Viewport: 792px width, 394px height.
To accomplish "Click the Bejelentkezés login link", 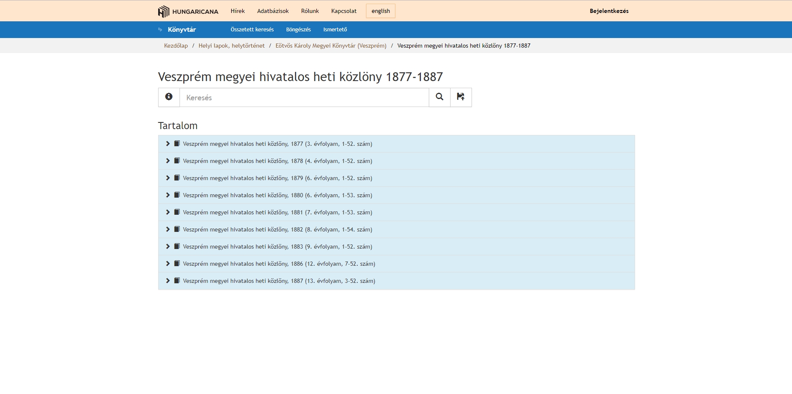I will pos(609,11).
